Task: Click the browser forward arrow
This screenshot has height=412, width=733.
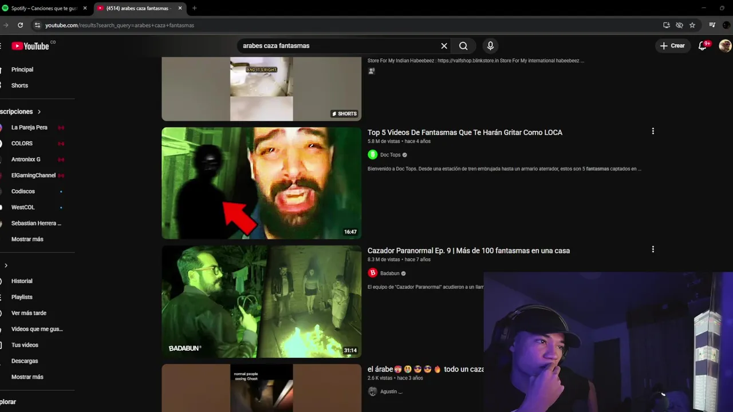Action: tap(5, 25)
